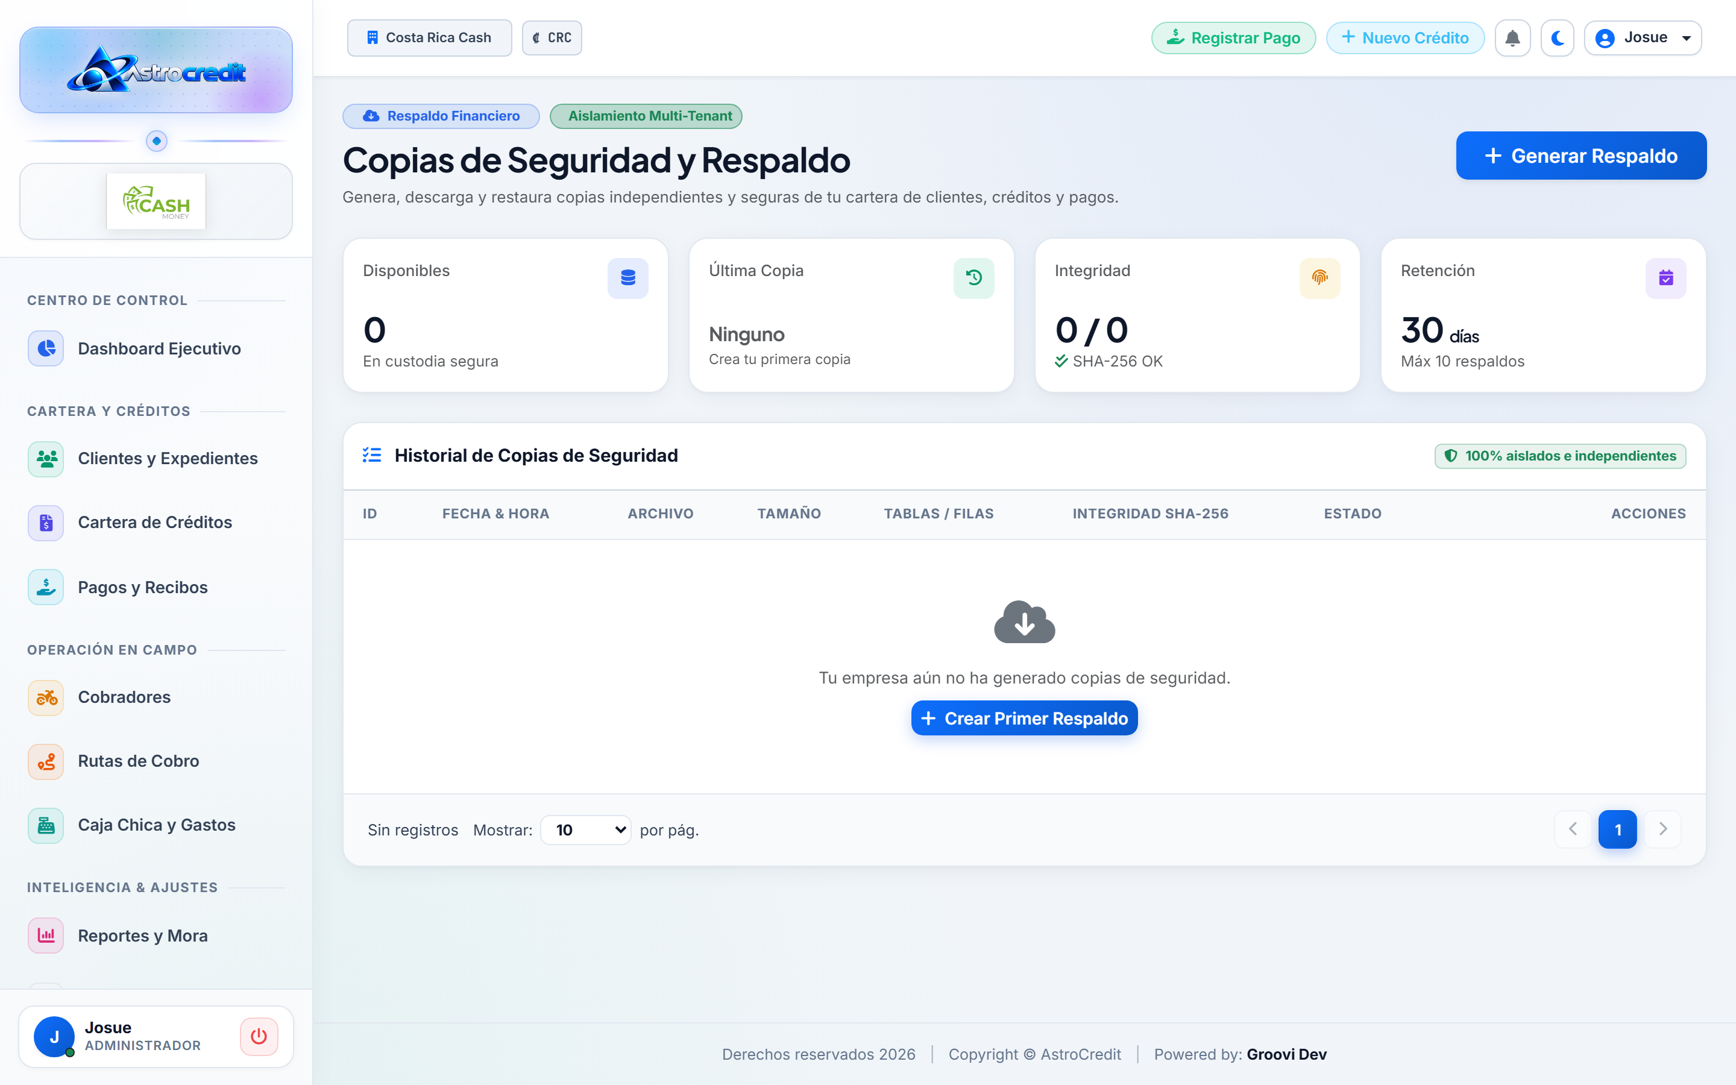Image resolution: width=1736 pixels, height=1085 pixels.
Task: Open the Dashboard Ejecutivo pie chart icon
Action: 46,349
